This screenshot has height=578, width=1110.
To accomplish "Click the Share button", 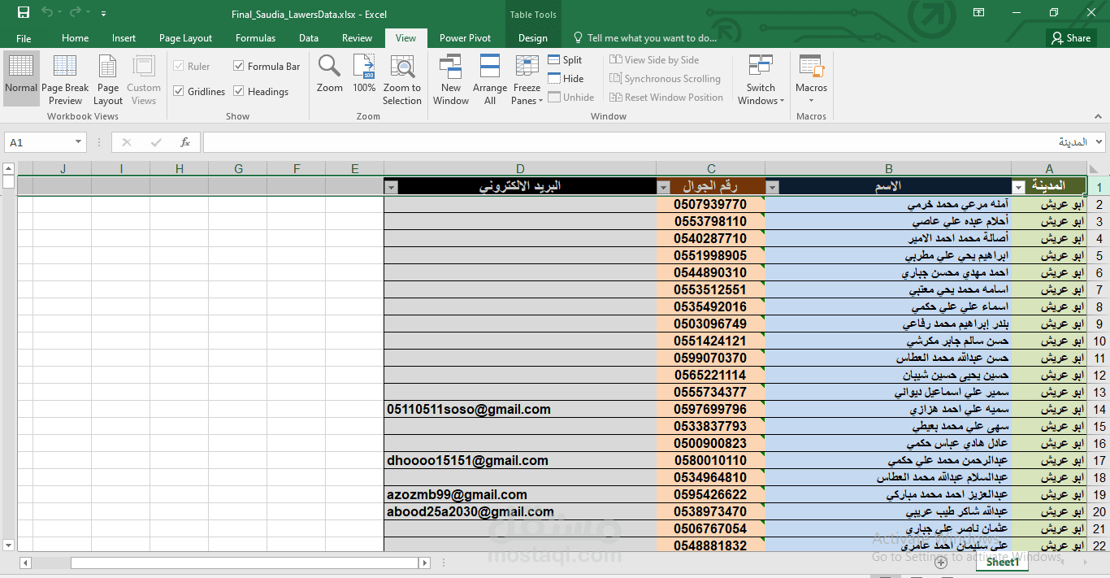I will 1071,38.
